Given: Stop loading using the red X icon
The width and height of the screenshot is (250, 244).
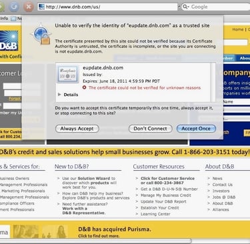Looking at the screenshot, I should [x=29, y=7].
